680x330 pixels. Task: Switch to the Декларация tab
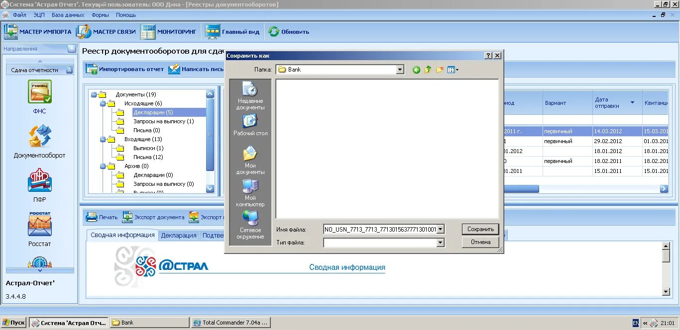(x=179, y=236)
